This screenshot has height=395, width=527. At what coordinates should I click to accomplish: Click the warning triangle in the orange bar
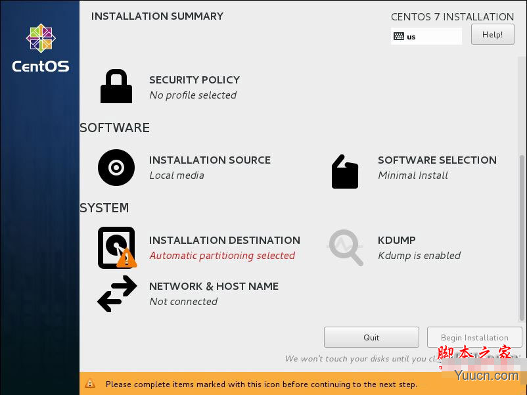click(x=90, y=383)
